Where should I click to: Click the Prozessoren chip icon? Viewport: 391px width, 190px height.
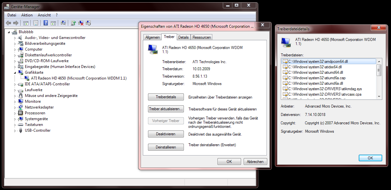21,113
